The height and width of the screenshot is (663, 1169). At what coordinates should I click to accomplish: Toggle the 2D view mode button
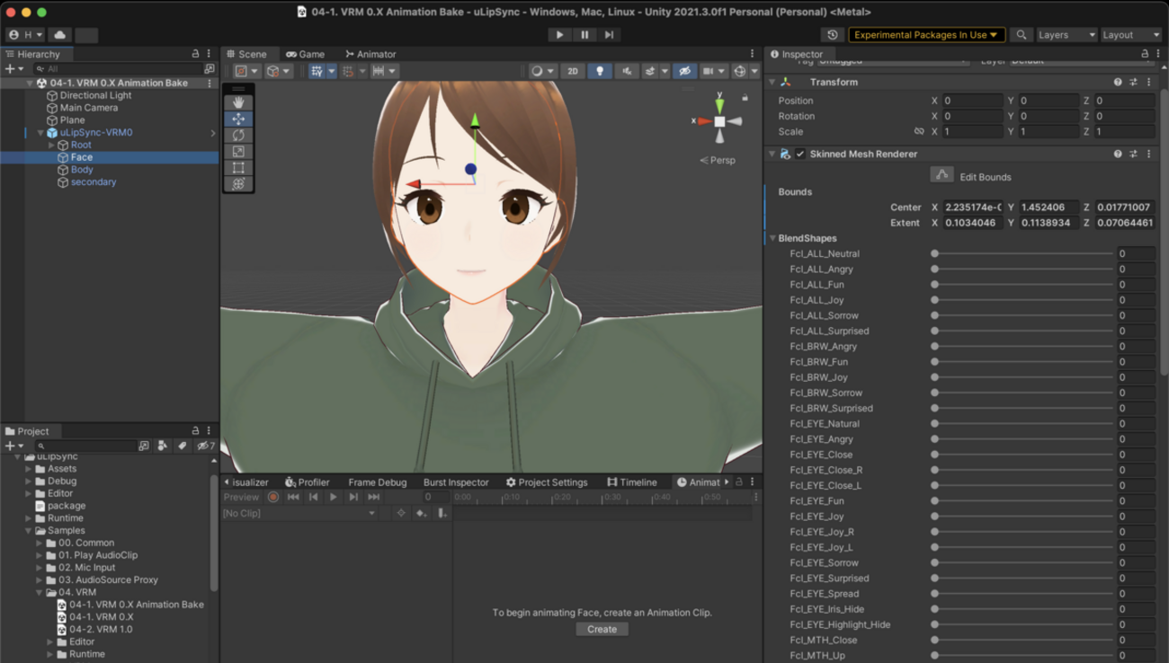coord(573,71)
